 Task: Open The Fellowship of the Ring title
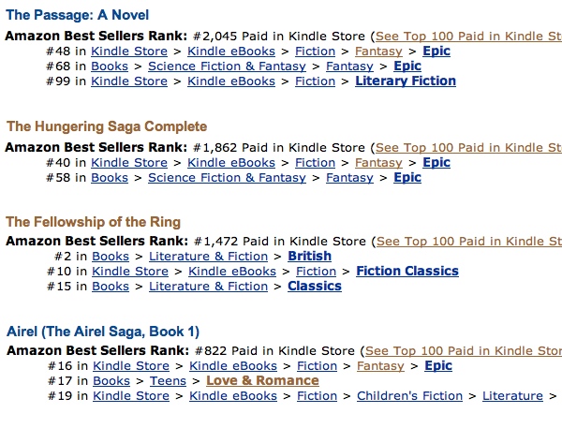click(x=93, y=222)
